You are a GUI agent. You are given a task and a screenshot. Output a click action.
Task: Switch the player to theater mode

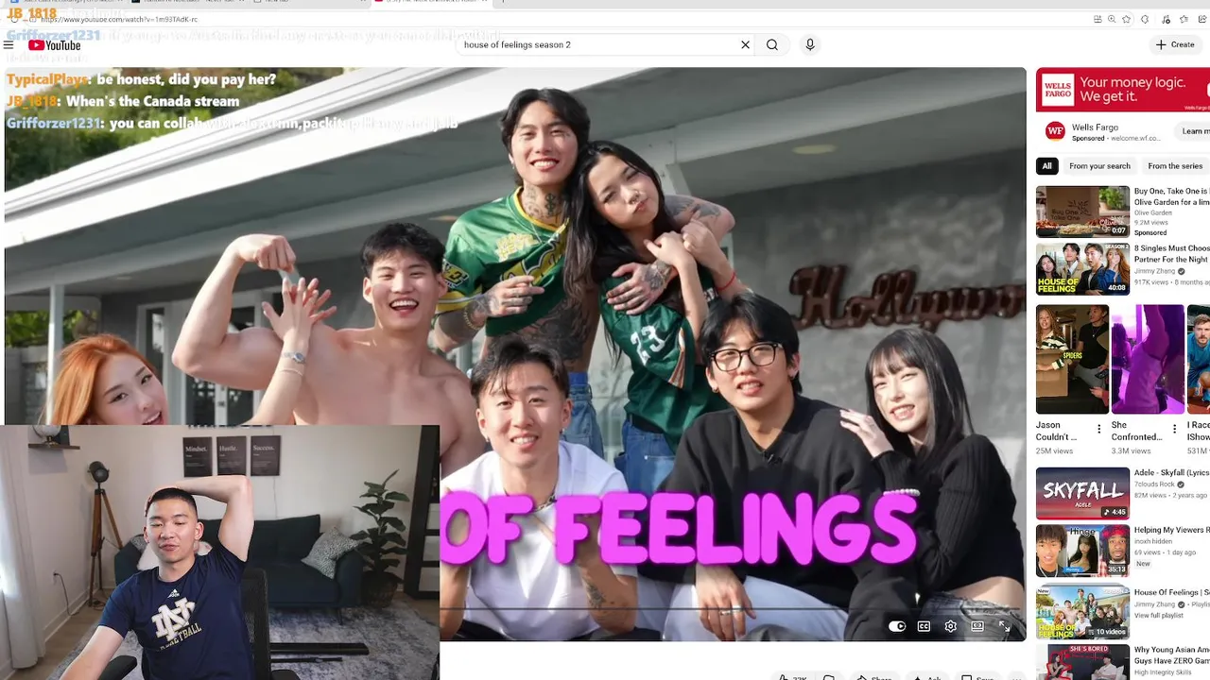pos(977,626)
